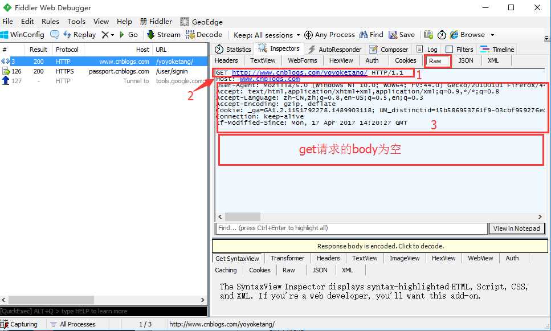The width and height of the screenshot is (551, 331).
Task: Select session 3 for www.cnblogs.com
Action: 104,62
